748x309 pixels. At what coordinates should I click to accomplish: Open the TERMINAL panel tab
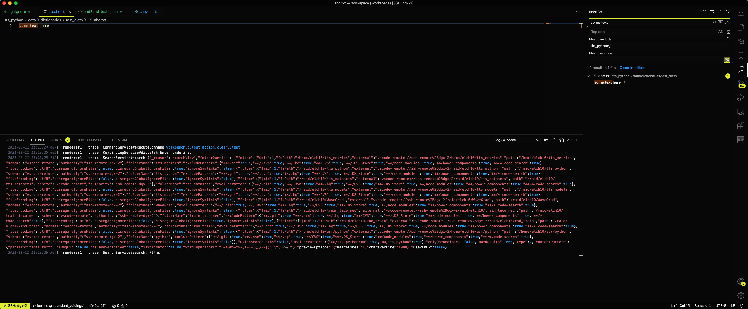[x=120, y=140]
